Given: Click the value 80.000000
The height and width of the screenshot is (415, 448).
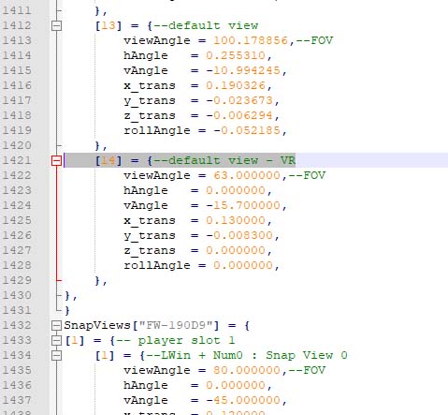Looking at the screenshot, I should [247, 370].
